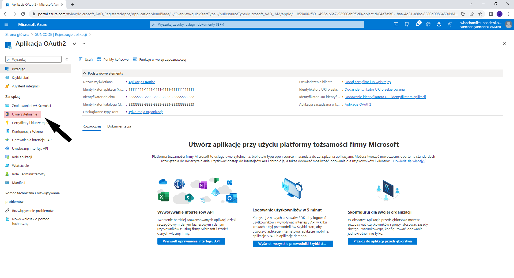
Task: Click Tylko moja organizacja link
Action: (146, 112)
